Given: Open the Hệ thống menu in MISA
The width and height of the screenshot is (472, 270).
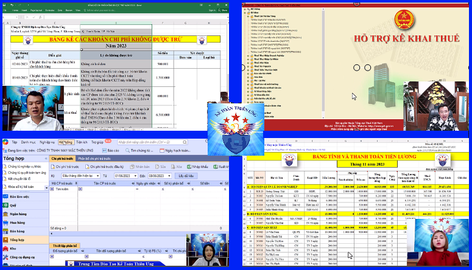Looking at the screenshot, I should [65, 142].
